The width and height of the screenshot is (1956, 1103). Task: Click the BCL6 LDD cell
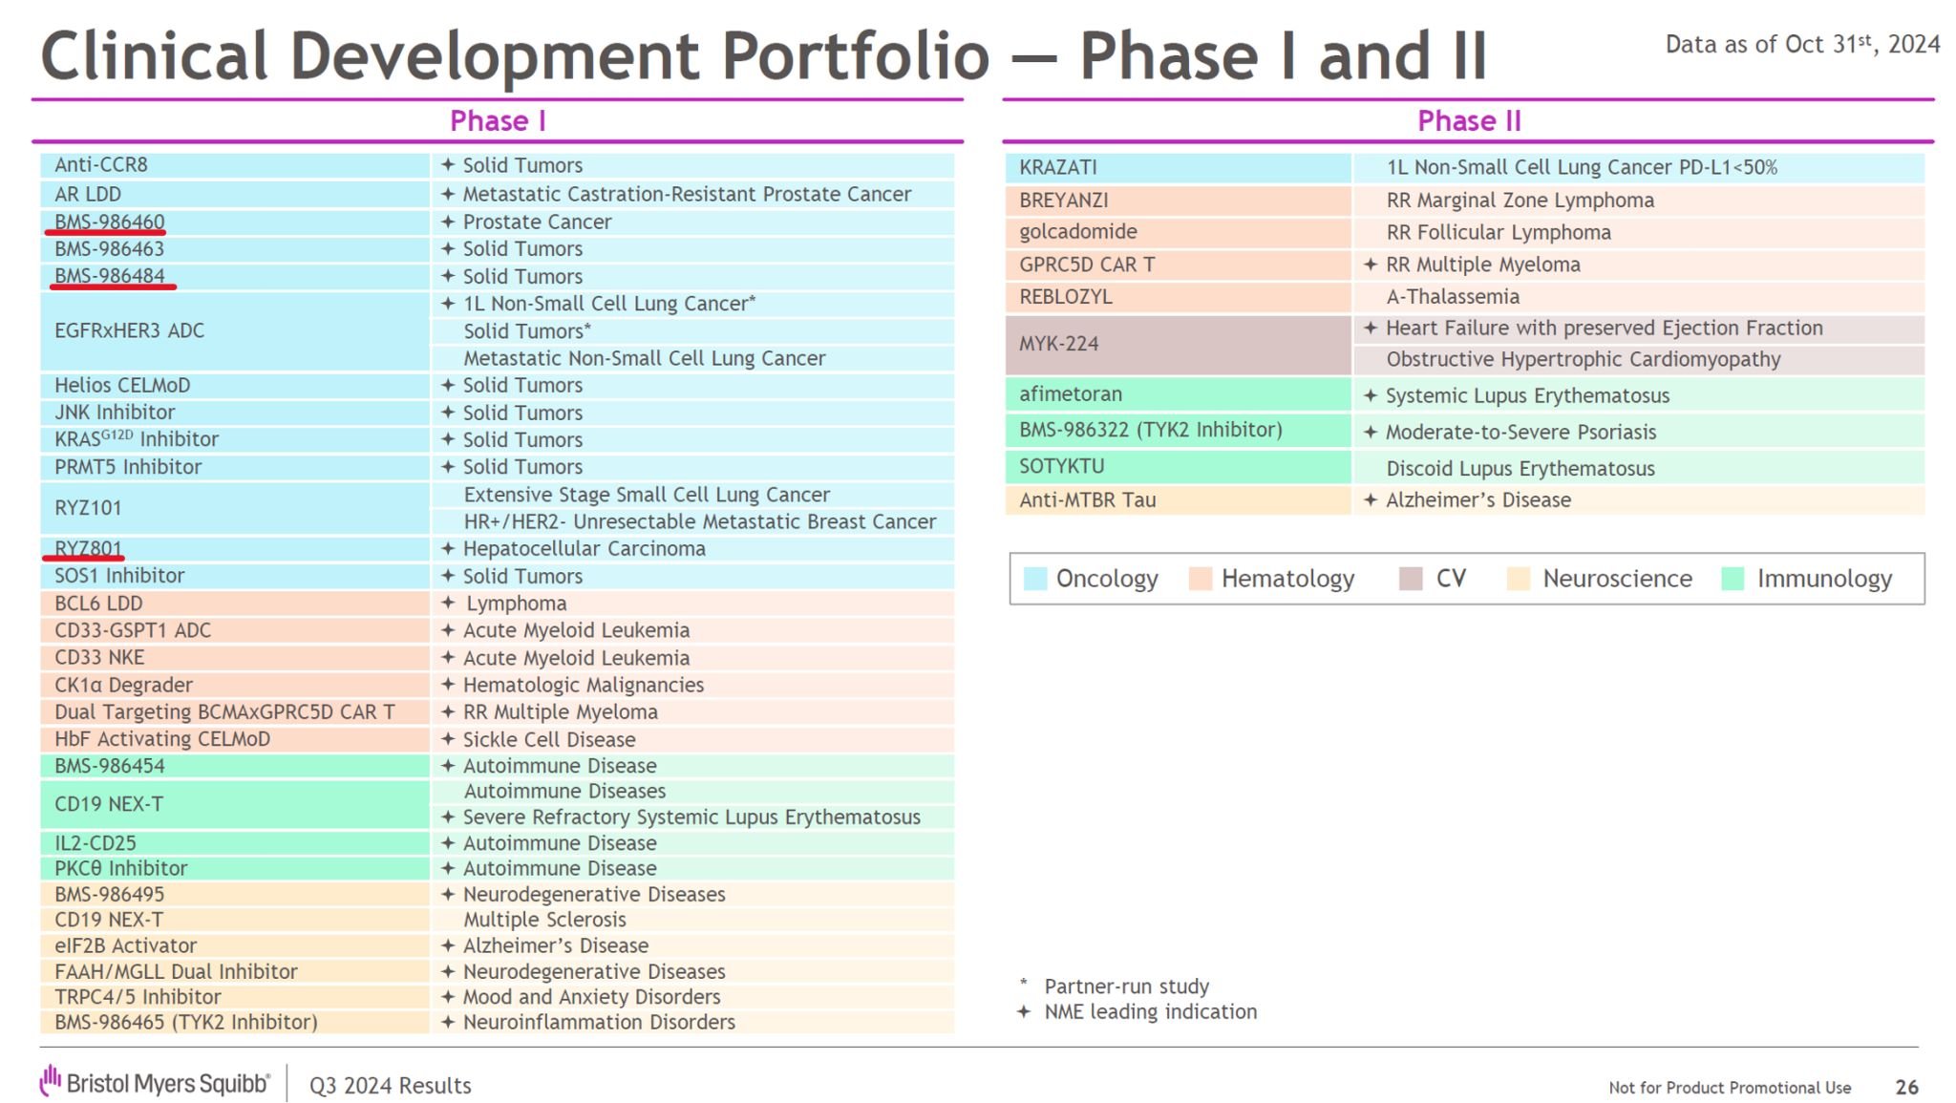pos(234,604)
